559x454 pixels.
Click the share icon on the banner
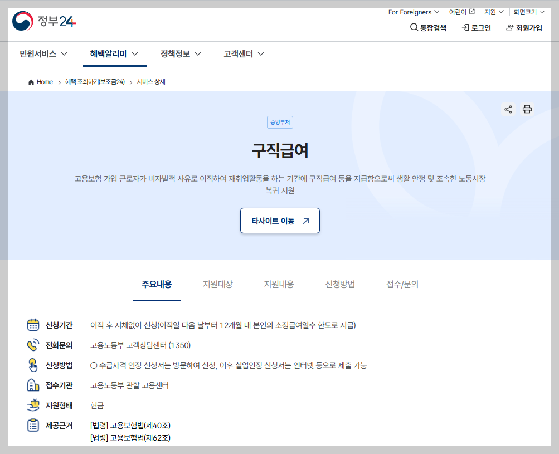point(508,109)
